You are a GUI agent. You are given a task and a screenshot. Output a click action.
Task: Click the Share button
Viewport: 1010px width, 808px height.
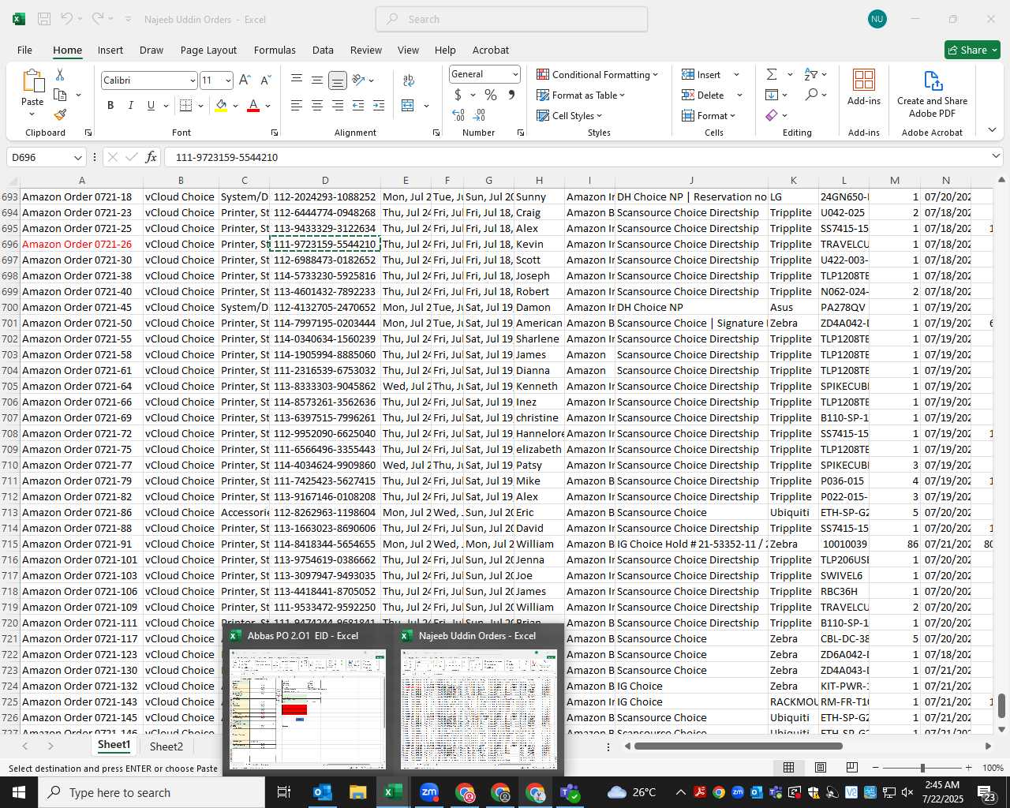point(972,50)
